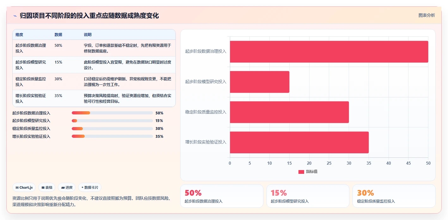
Task: Click the chart bar for 增长阶段实验验证投入
Action: tap(299, 142)
